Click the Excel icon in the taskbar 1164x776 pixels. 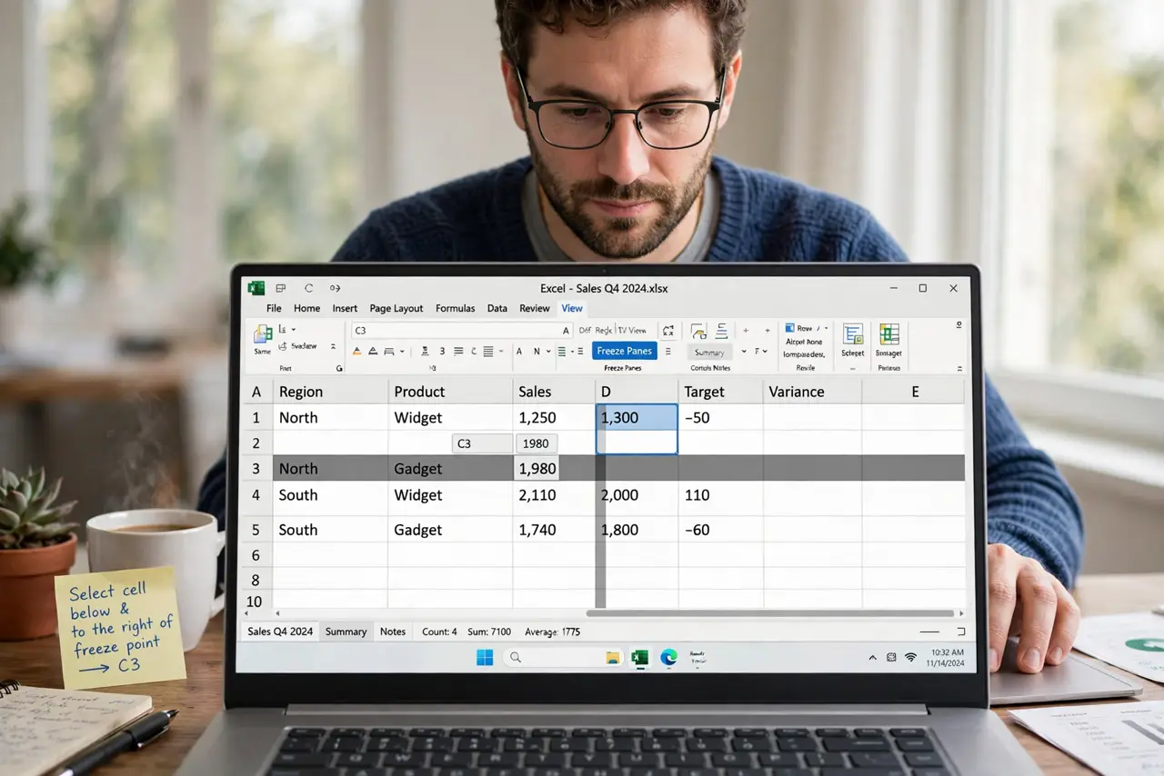pos(640,658)
